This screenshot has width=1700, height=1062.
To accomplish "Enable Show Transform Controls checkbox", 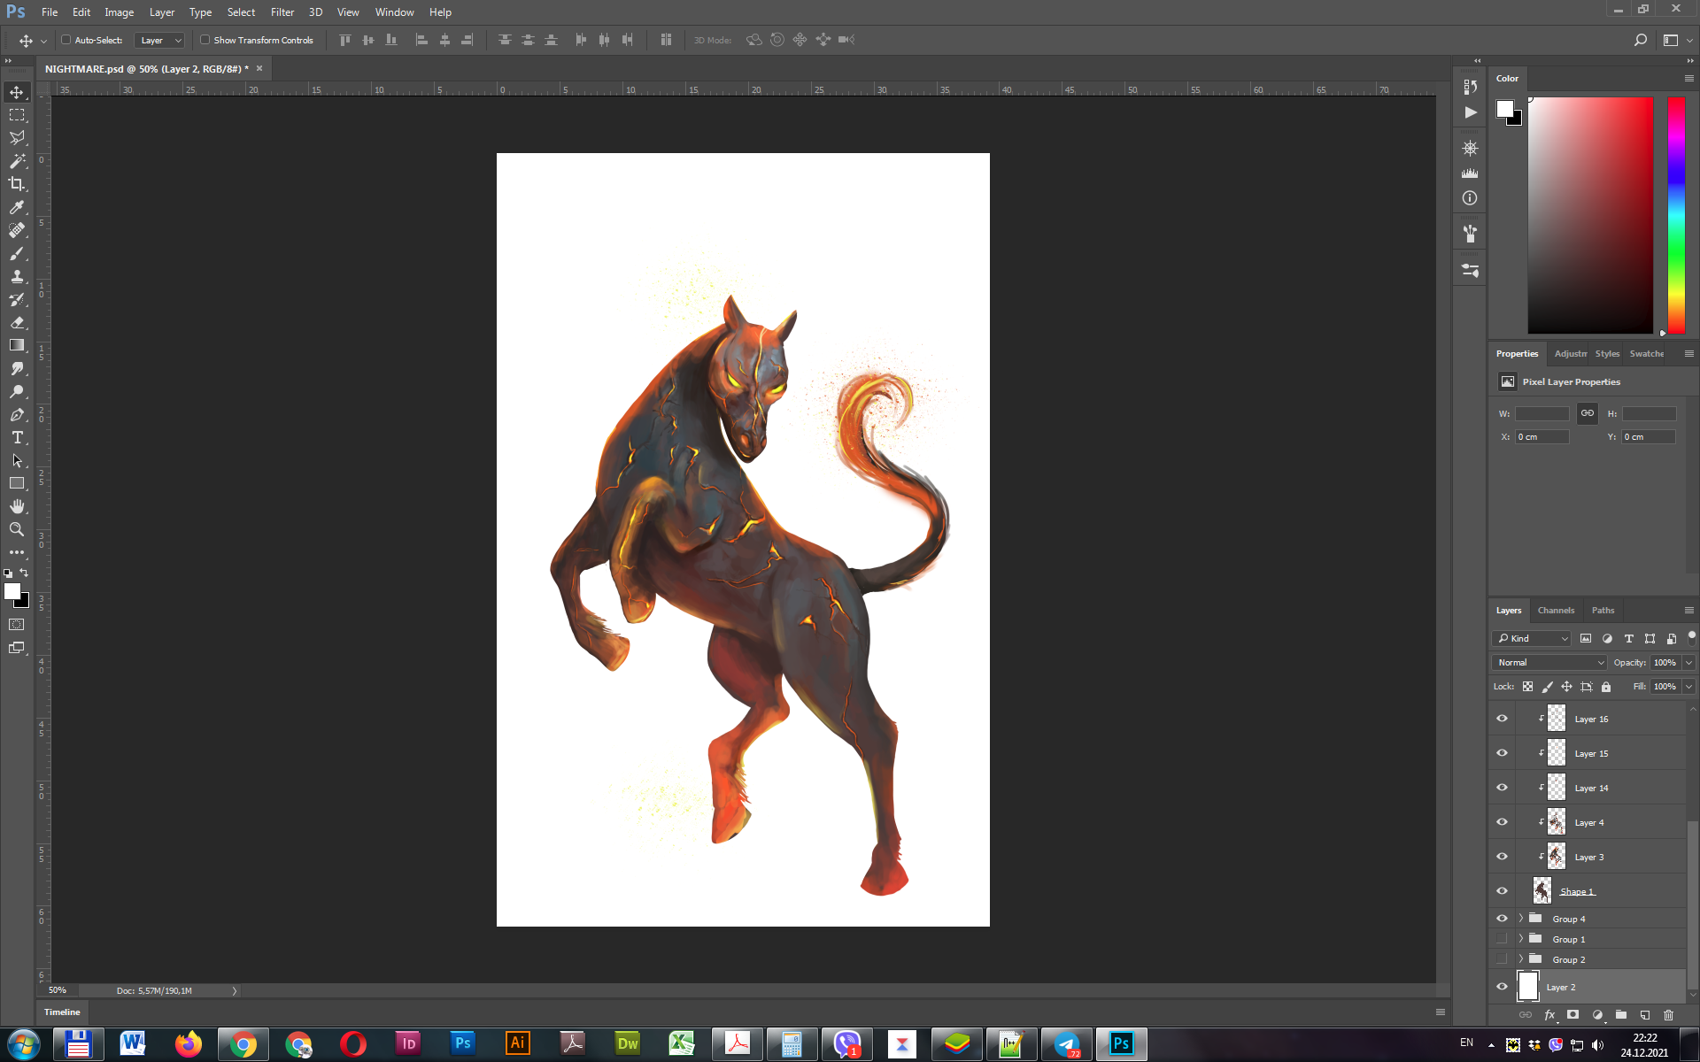I will (205, 40).
